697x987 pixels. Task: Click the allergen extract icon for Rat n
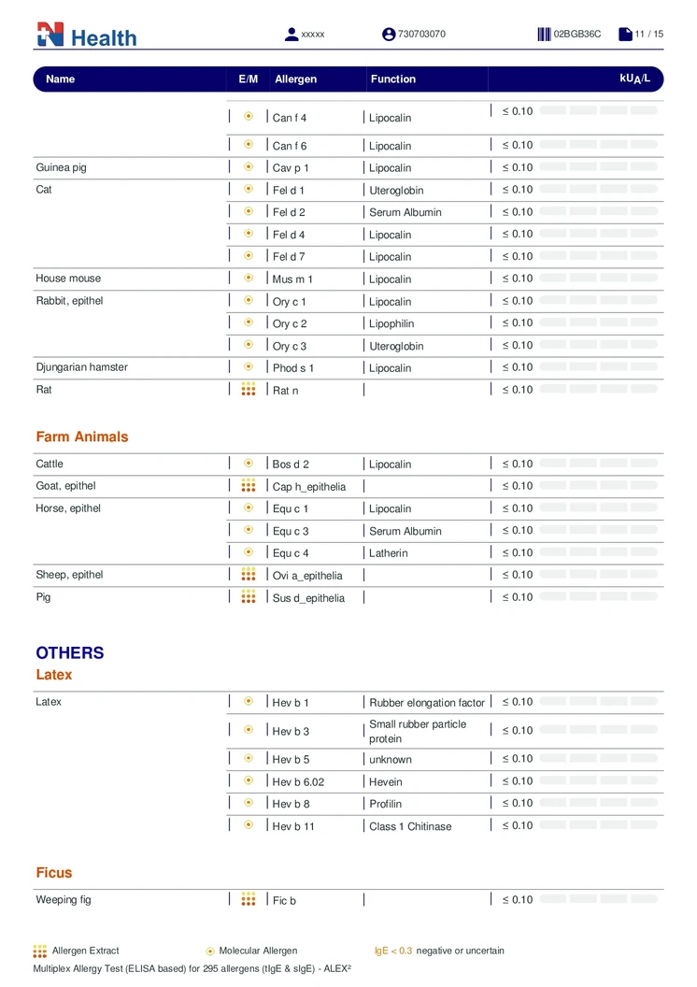(x=249, y=389)
